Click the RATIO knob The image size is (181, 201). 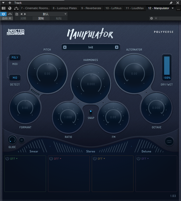point(68,117)
